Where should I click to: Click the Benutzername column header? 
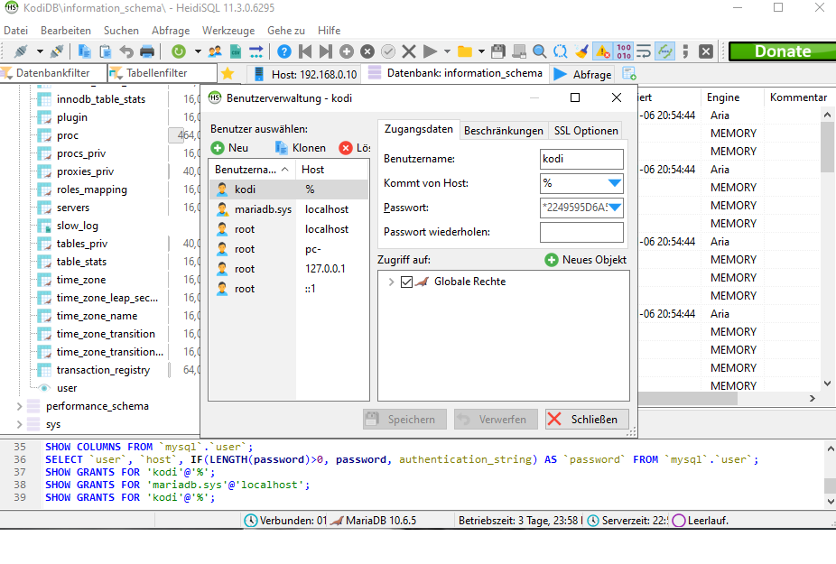pos(252,170)
